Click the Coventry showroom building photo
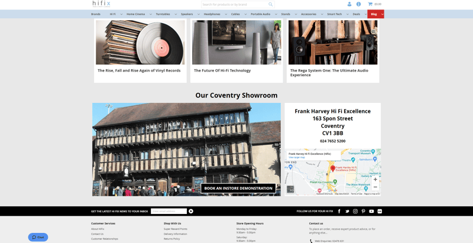The height and width of the screenshot is (243, 473). coord(186,150)
